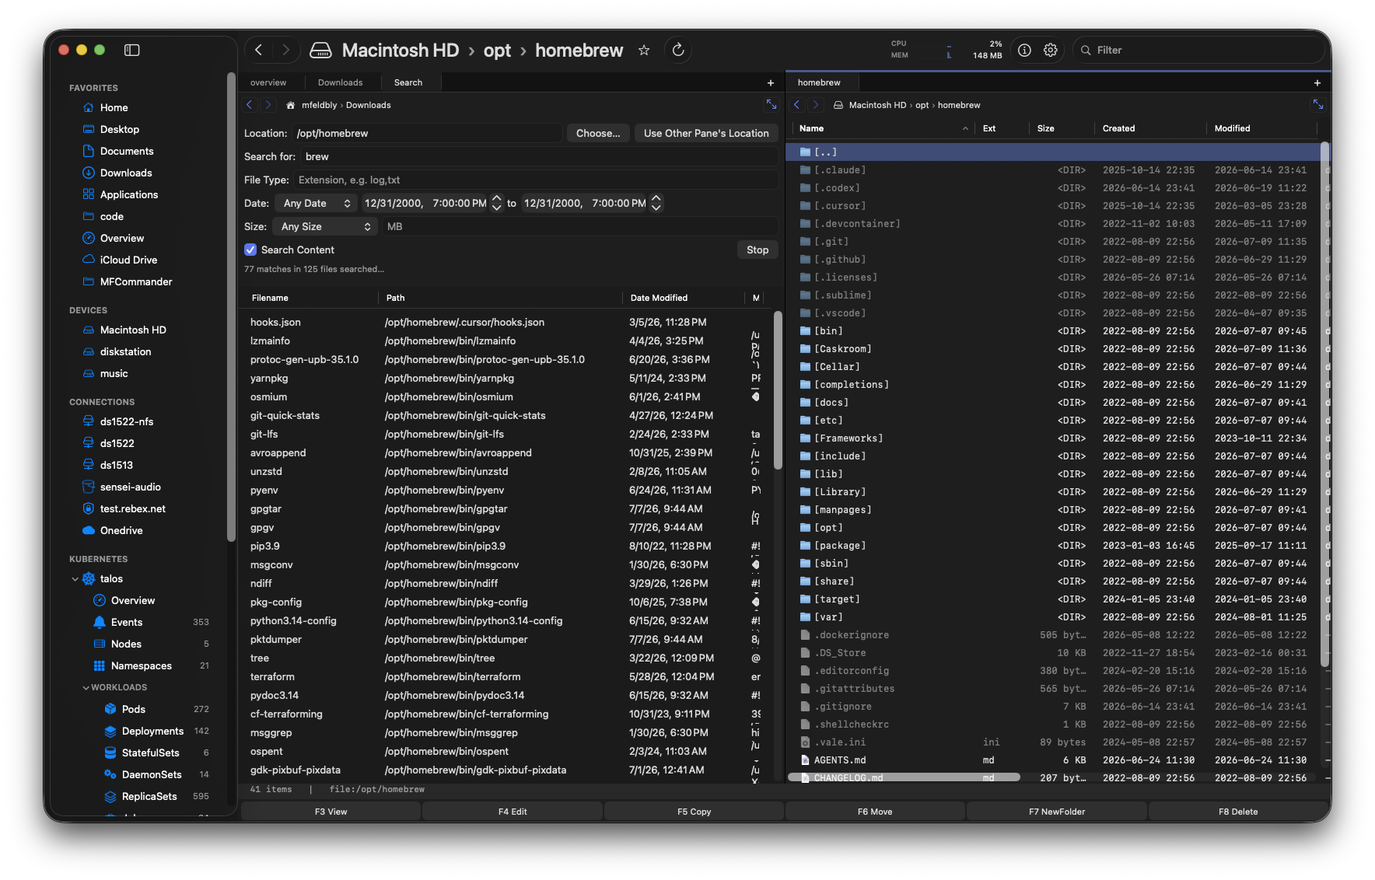Uncheck the Search Content checkbox
The height and width of the screenshot is (880, 1375).
point(250,250)
